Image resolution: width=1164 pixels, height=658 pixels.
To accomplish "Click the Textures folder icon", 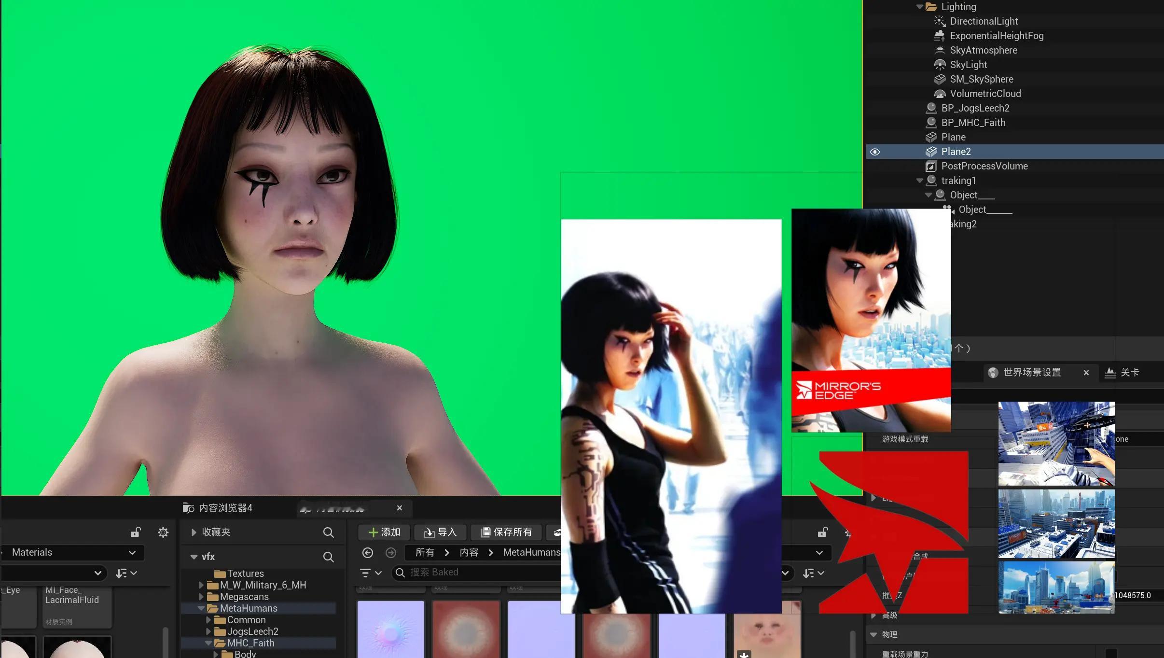I will tap(220, 574).
